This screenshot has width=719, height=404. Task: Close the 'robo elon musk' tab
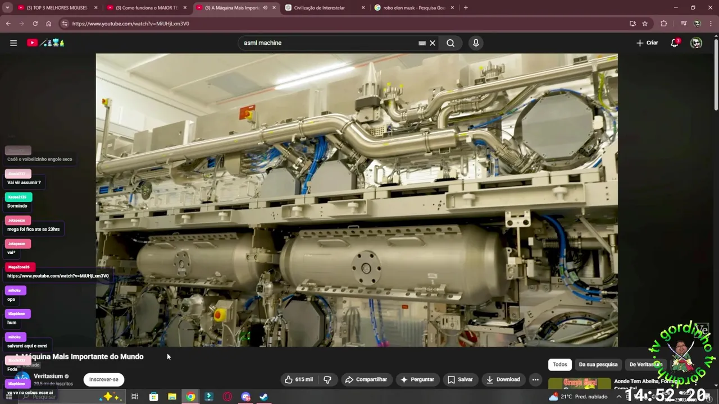click(452, 8)
